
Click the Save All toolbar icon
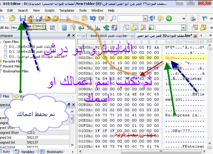39,18
